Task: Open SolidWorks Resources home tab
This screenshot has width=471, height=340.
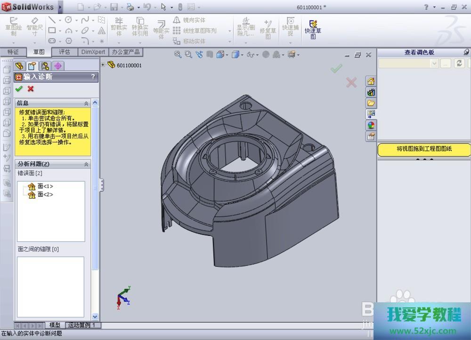Action: pos(371,81)
